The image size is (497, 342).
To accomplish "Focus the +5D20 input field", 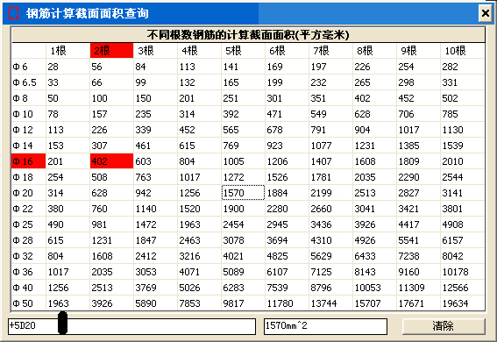I will 131,326.
